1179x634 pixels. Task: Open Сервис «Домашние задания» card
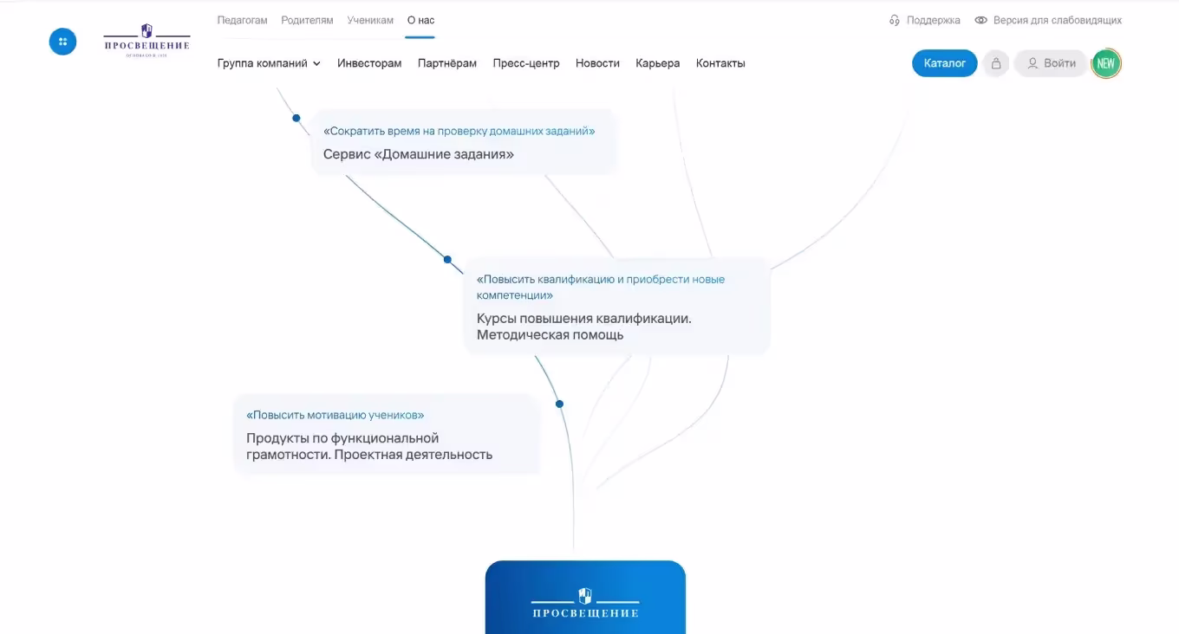[463, 143]
